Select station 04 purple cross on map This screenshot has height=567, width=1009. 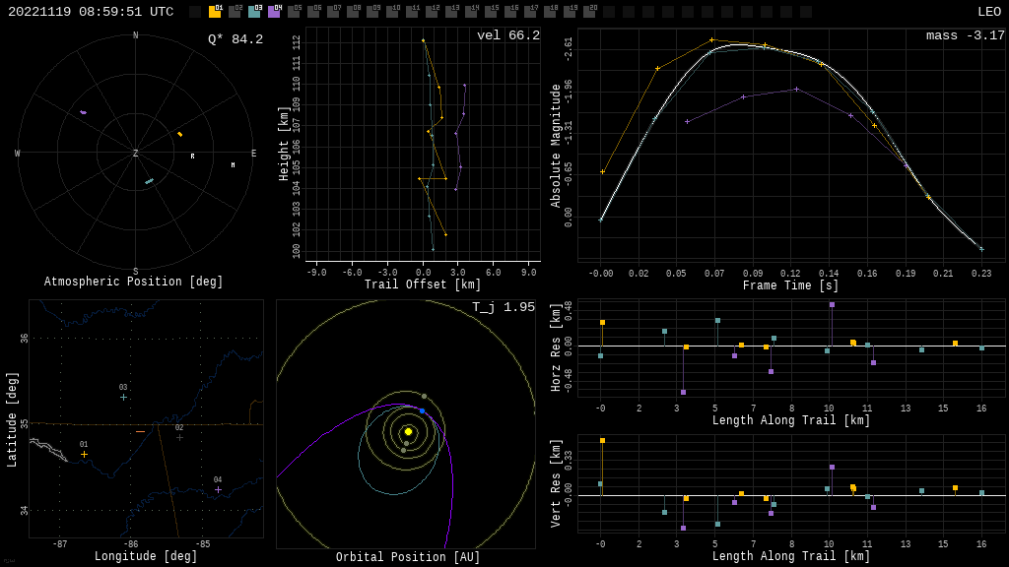218,489
